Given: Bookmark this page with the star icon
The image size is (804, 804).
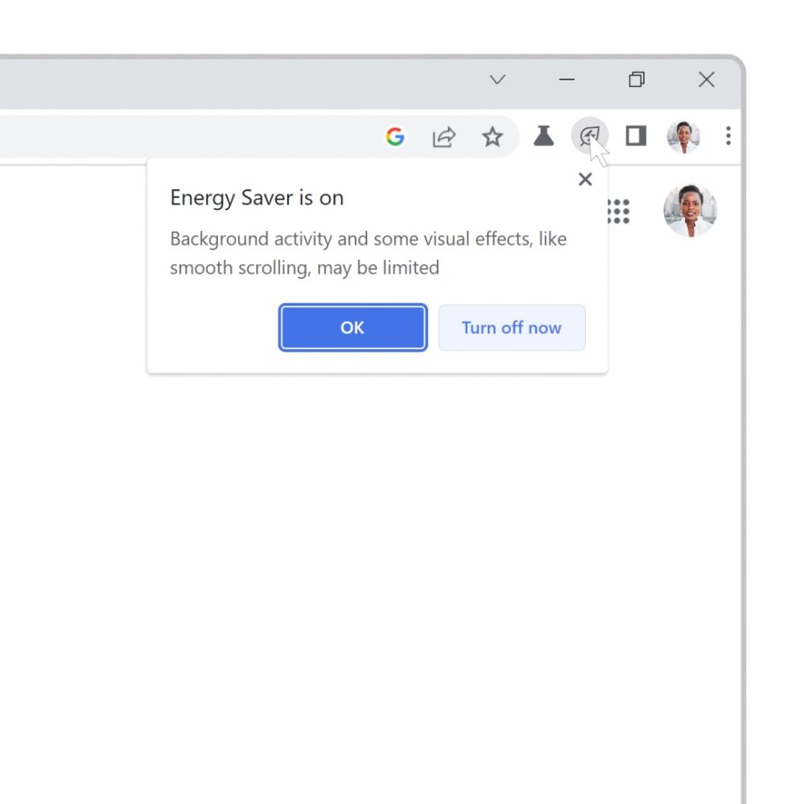Looking at the screenshot, I should click(x=493, y=138).
